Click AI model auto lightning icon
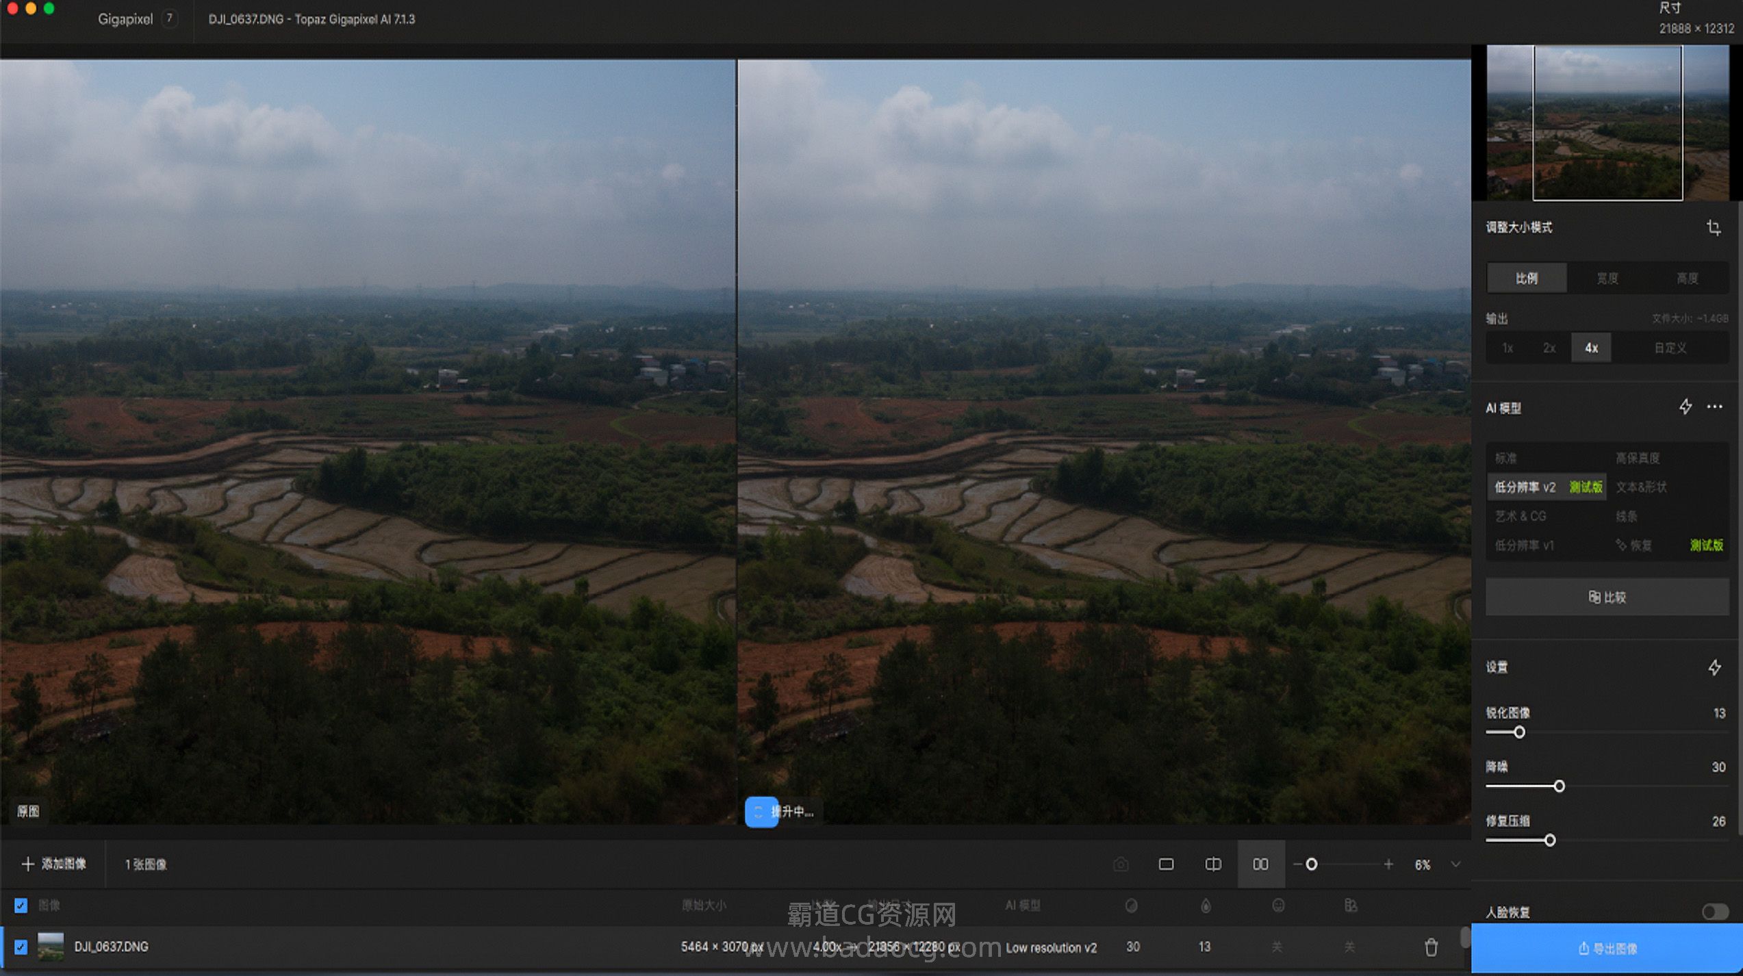 tap(1685, 407)
